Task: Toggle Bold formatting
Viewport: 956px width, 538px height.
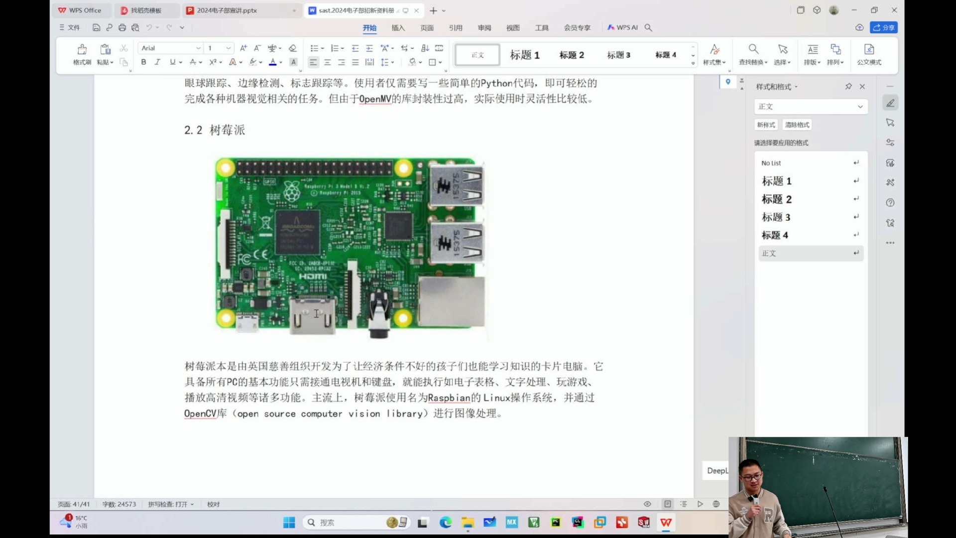Action: pyautogui.click(x=143, y=62)
